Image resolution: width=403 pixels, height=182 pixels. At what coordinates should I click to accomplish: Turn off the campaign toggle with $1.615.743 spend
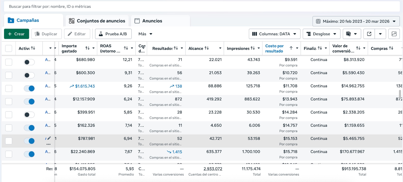click(29, 88)
